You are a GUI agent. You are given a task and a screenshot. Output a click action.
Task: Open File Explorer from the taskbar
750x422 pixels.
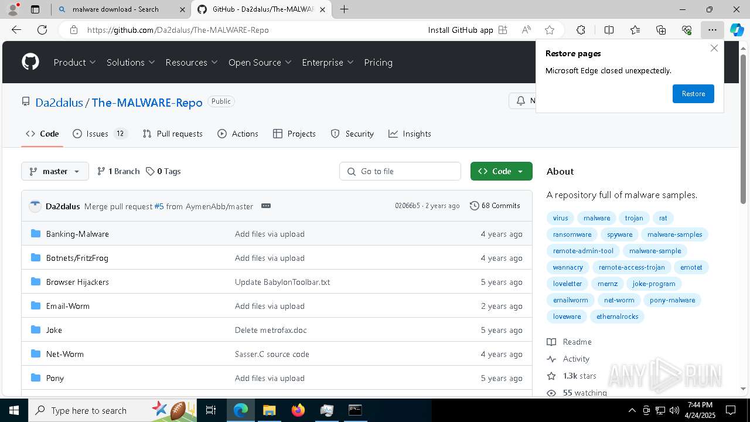[270, 410]
